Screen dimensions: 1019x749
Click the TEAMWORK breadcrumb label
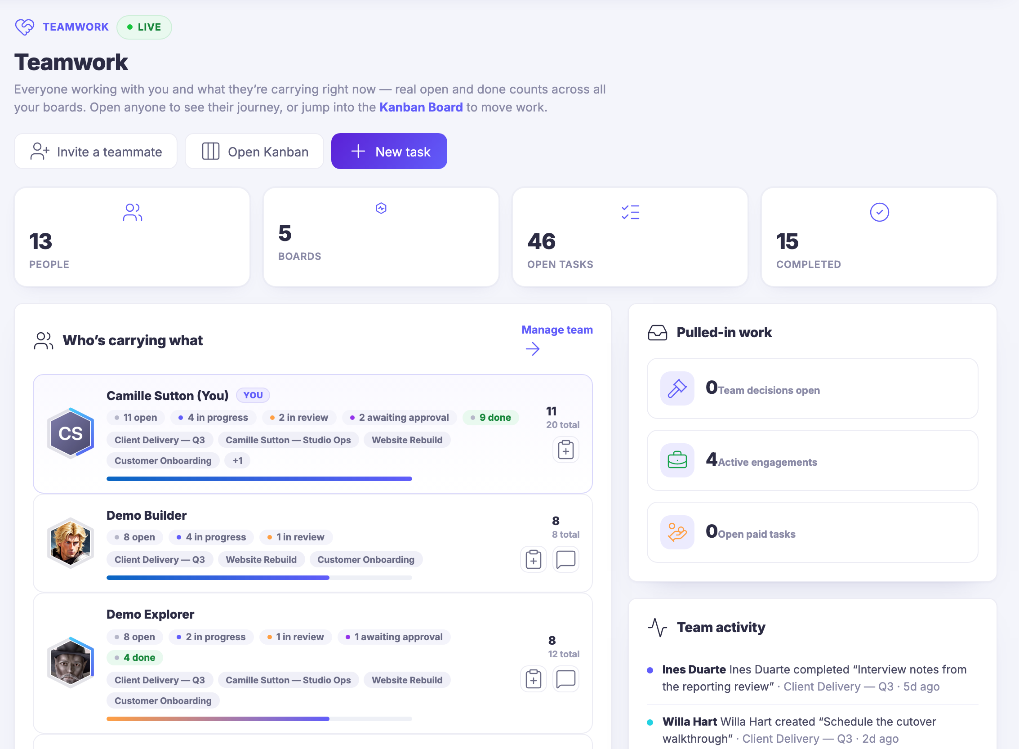(x=76, y=27)
